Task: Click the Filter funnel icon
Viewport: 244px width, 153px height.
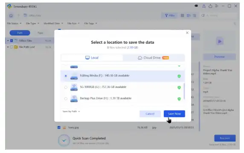Action: click(166, 15)
